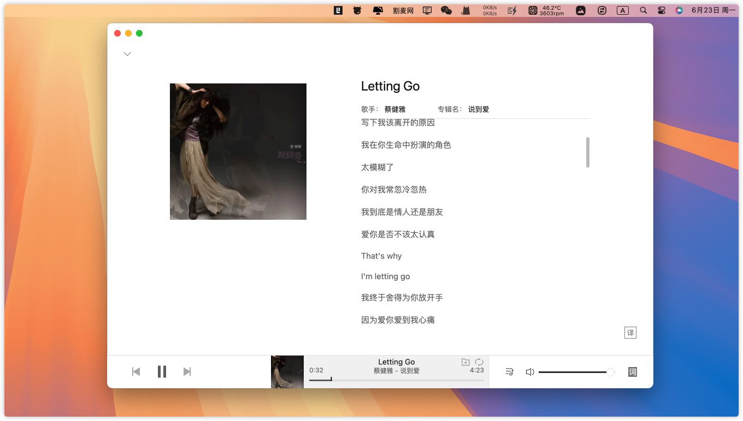Click the lyrics scrollbar handle
This screenshot has width=743, height=421.
pyautogui.click(x=588, y=152)
